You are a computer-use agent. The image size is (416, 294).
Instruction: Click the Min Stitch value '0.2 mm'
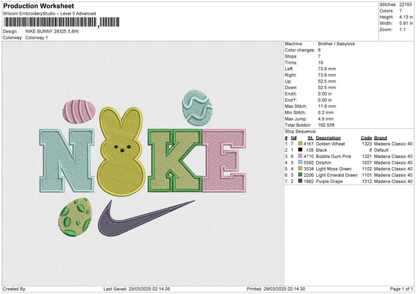pos(326,112)
